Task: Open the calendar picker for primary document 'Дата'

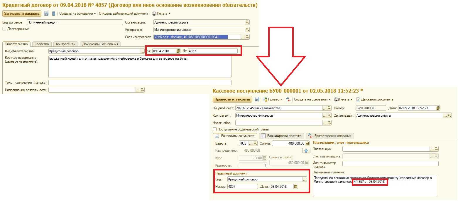Action: 295,187
